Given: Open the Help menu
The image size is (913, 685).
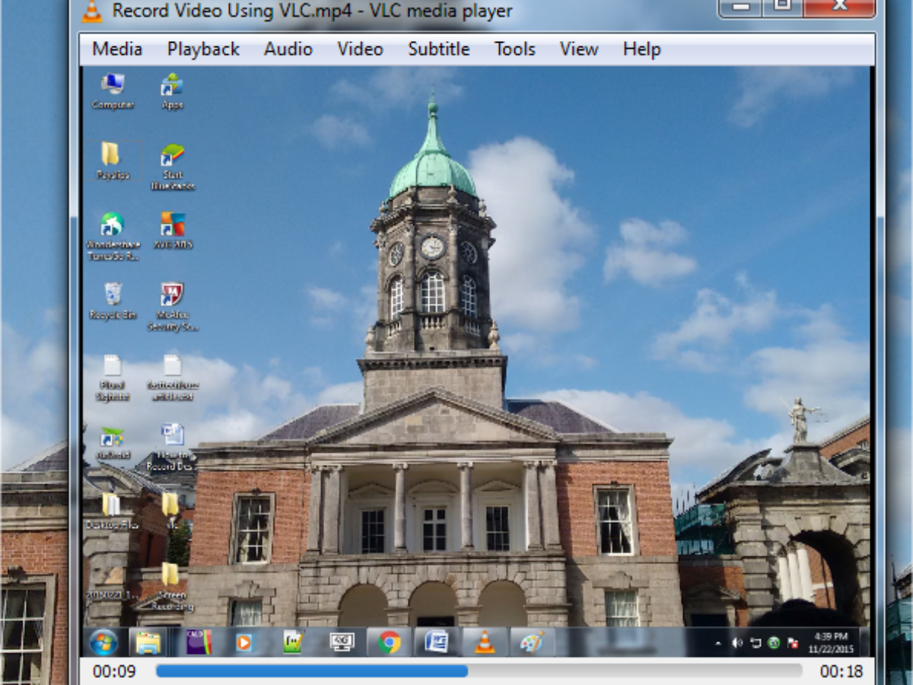Looking at the screenshot, I should 641,49.
